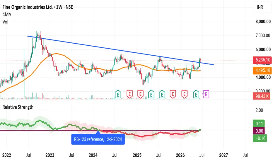
Task: Click the 2024 label on the time axis
Action: [x=93, y=155]
